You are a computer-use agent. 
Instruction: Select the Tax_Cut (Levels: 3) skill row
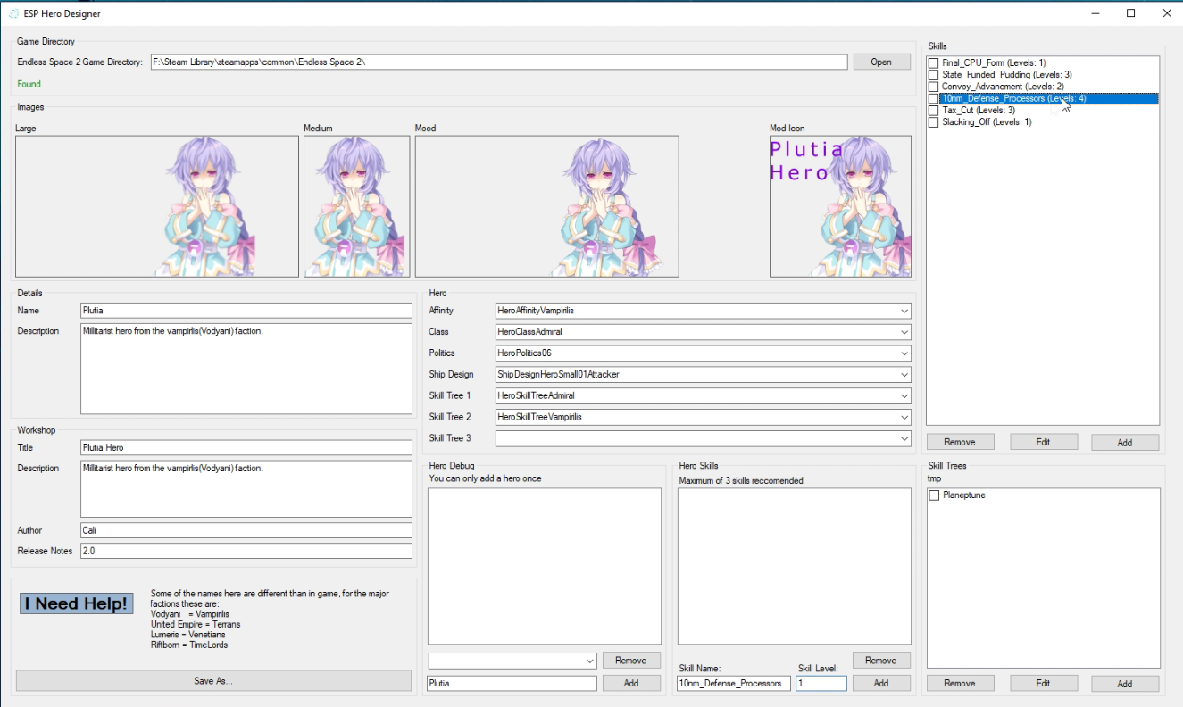coord(979,111)
